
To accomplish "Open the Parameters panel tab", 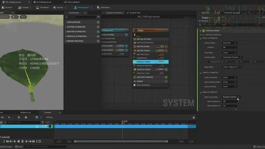I will [74, 13].
